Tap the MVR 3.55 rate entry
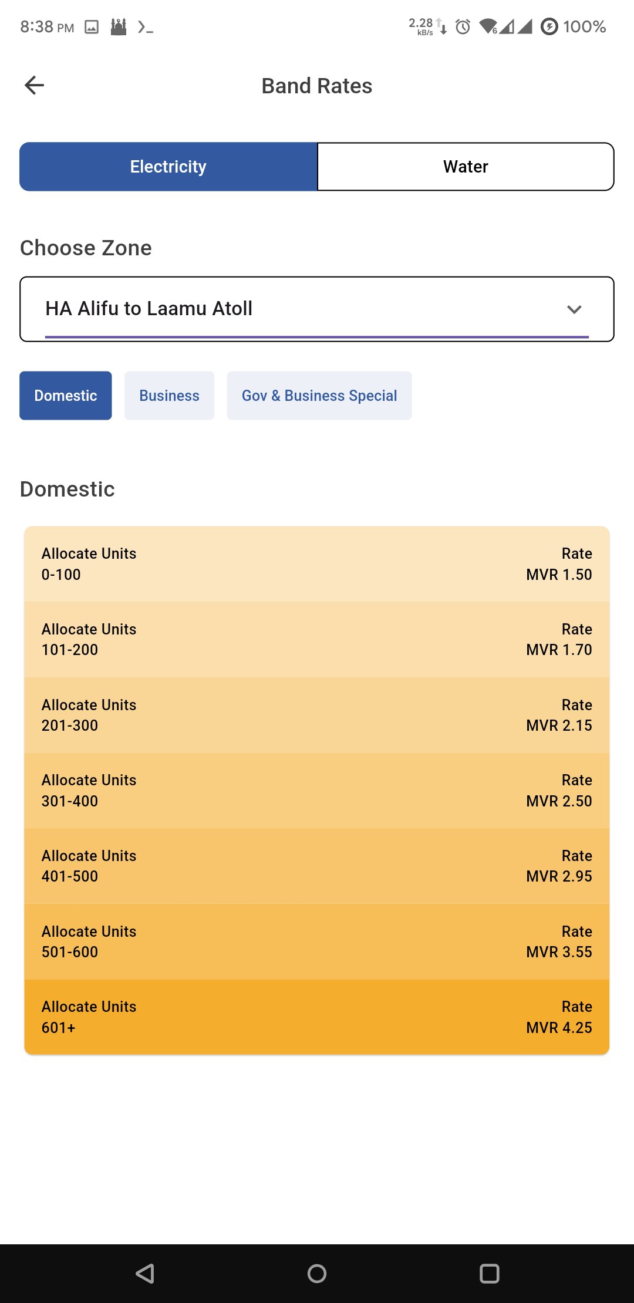Viewport: 634px width, 1303px height. (x=558, y=951)
